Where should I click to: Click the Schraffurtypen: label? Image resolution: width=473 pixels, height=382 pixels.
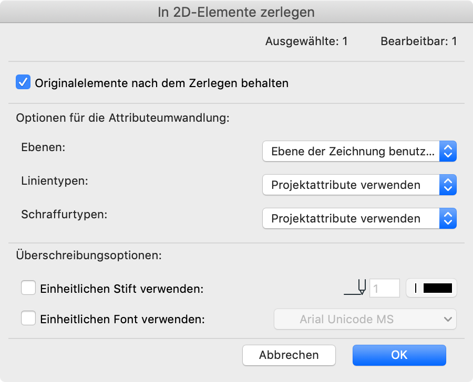point(64,214)
